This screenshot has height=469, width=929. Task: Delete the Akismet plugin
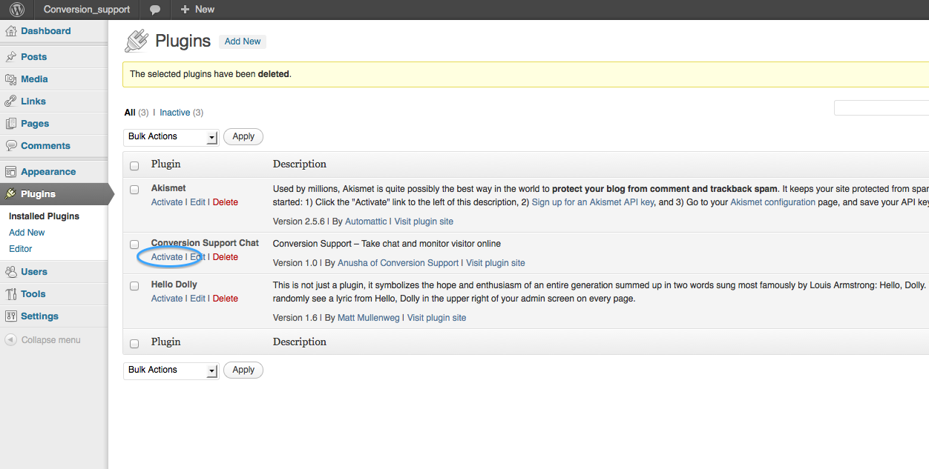click(226, 202)
